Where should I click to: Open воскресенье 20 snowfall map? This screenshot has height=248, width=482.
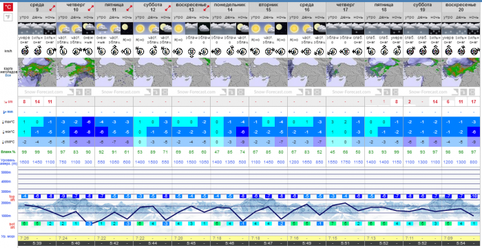pos(461,72)
